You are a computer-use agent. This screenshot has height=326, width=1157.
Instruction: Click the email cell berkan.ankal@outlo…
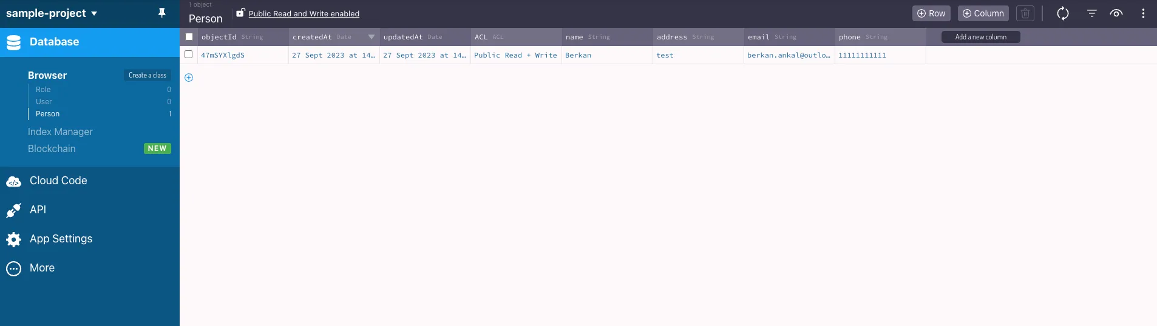(789, 55)
